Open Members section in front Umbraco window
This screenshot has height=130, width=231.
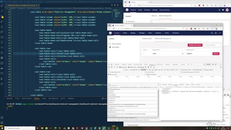pyautogui.click(x=158, y=33)
